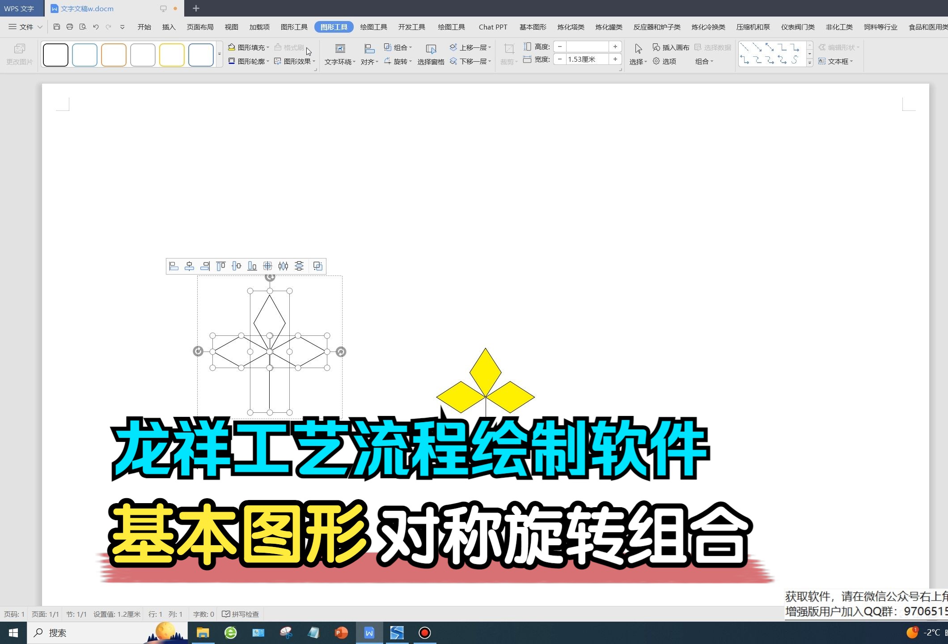The height and width of the screenshot is (644, 948).
Task: Open Print Preview from quick access bar
Action: (x=83, y=27)
